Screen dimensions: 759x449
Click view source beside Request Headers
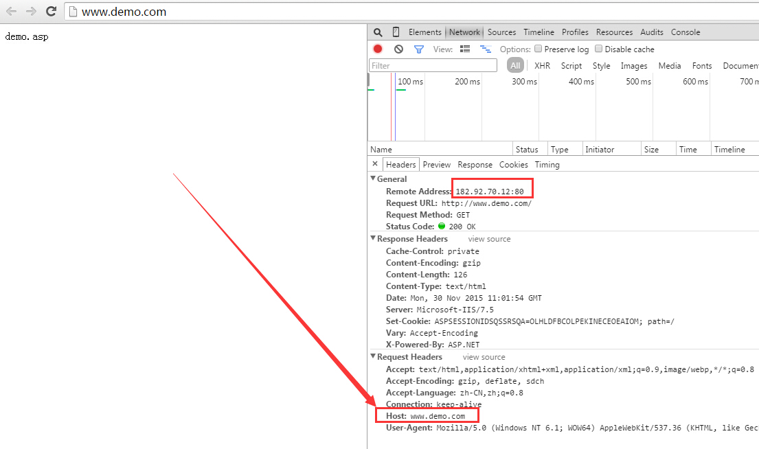(x=484, y=357)
